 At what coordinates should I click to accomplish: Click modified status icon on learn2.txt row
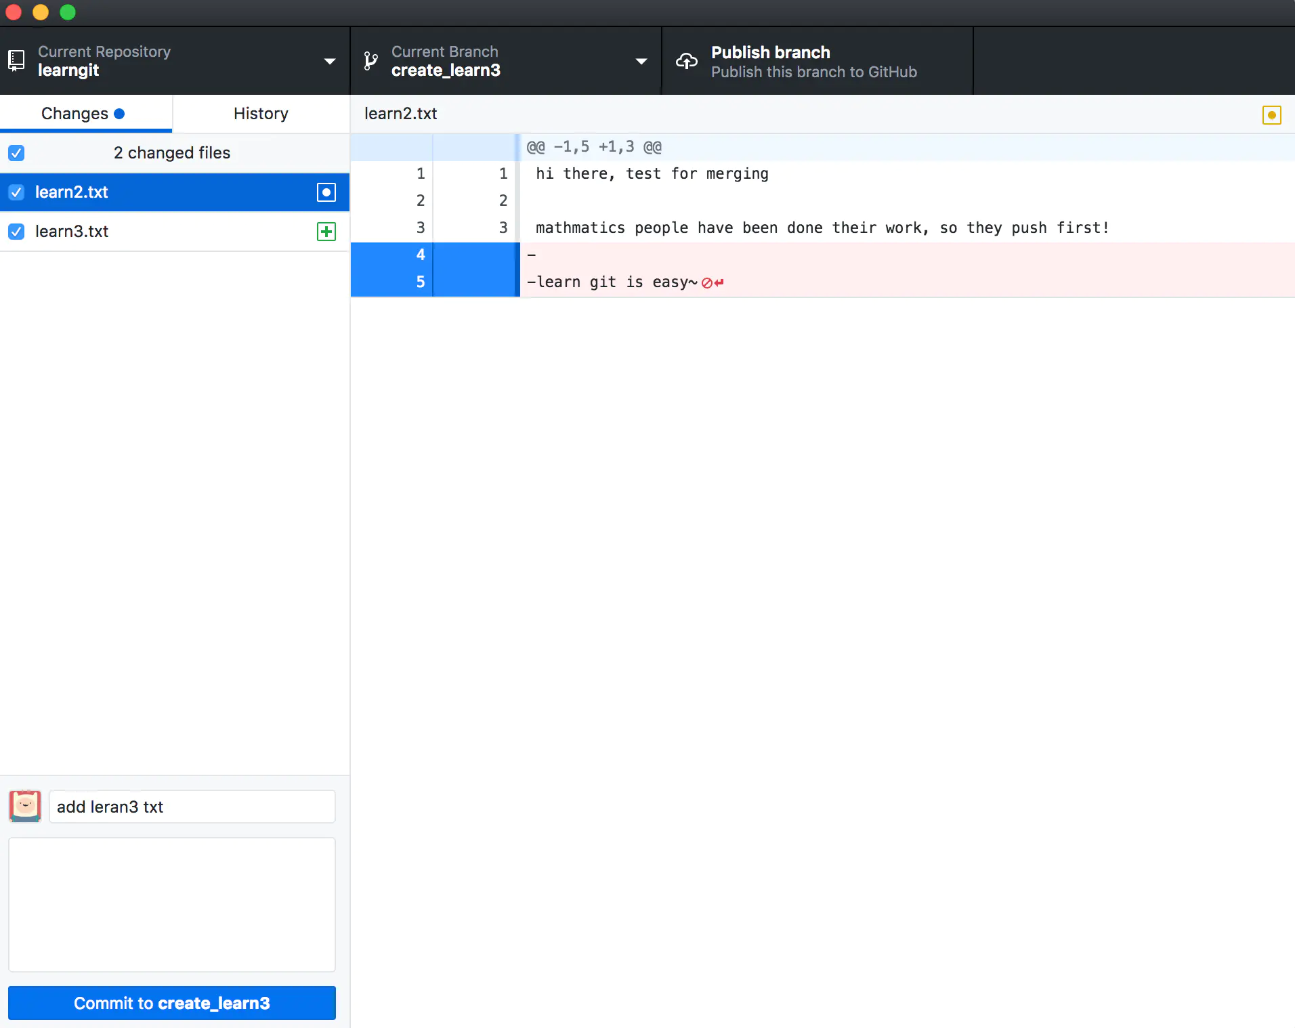326,192
